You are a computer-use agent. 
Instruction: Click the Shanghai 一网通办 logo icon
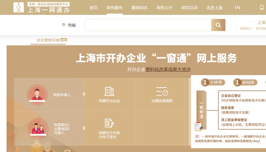pyautogui.click(x=19, y=7)
